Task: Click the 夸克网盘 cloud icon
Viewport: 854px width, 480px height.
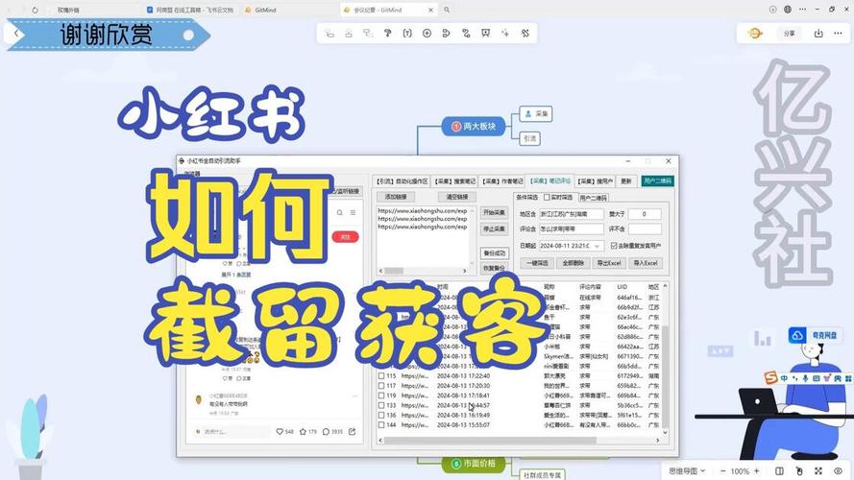Action: [x=797, y=335]
